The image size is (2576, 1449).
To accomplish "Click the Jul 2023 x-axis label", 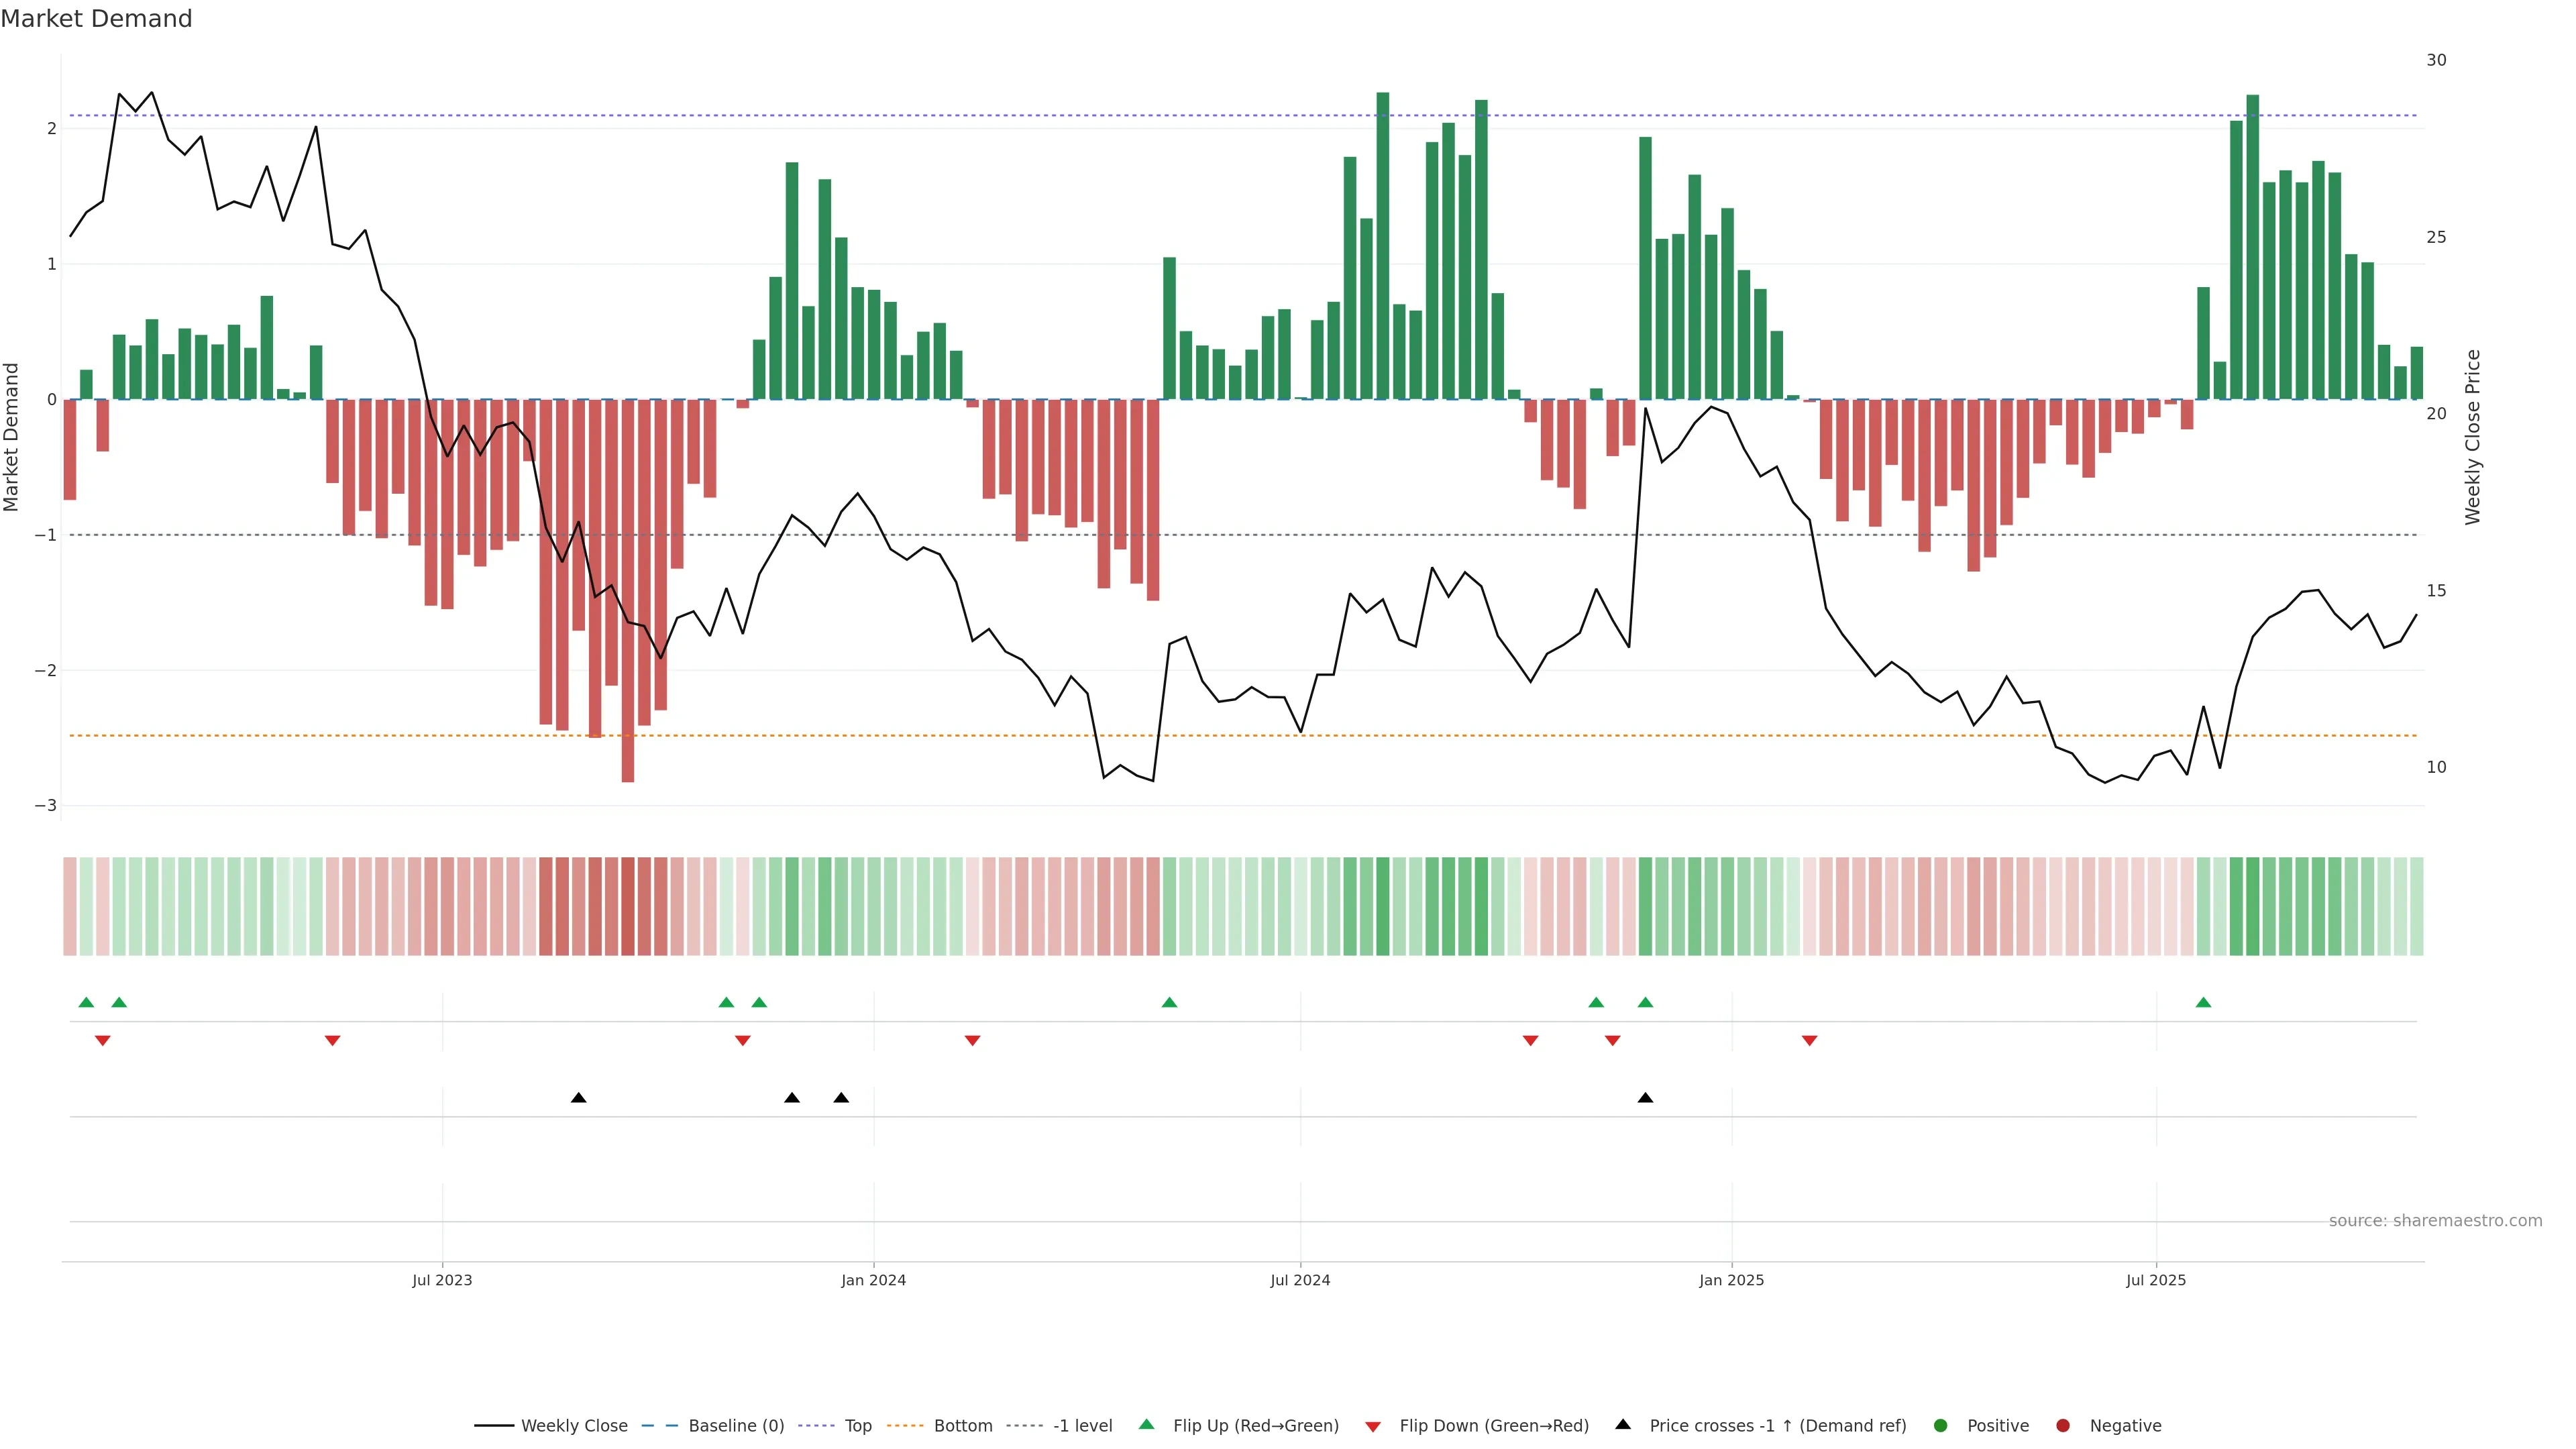I will [x=442, y=1280].
